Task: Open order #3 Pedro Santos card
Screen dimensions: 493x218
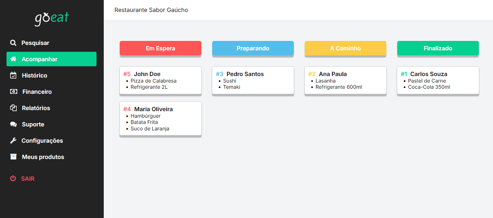Action: (253, 80)
